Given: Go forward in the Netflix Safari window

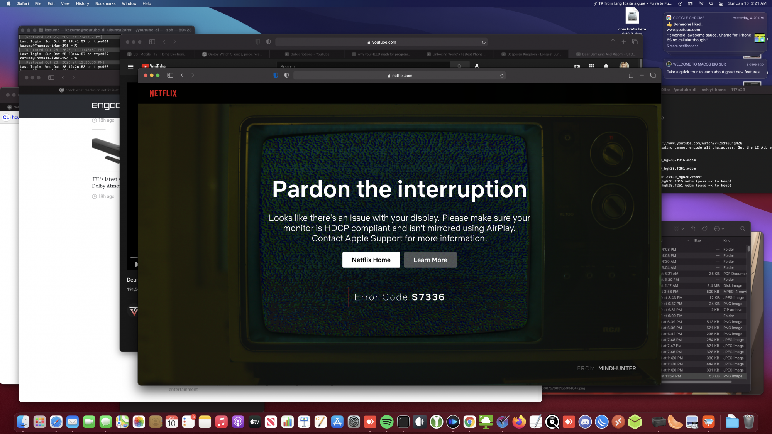Looking at the screenshot, I should click(193, 75).
